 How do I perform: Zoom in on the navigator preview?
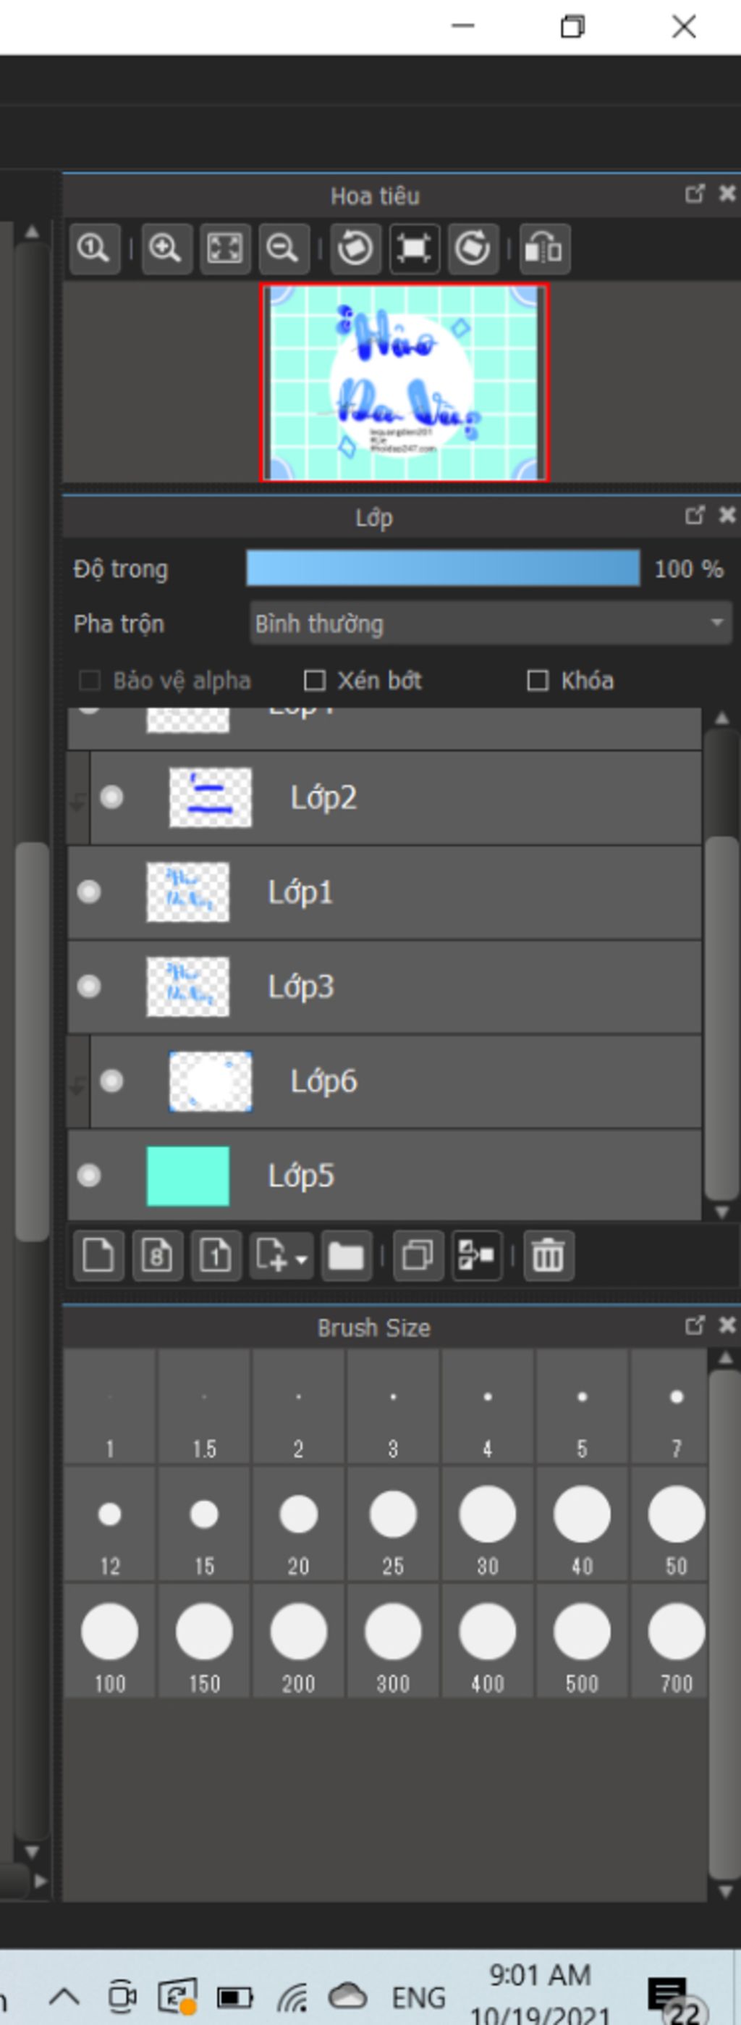(166, 249)
